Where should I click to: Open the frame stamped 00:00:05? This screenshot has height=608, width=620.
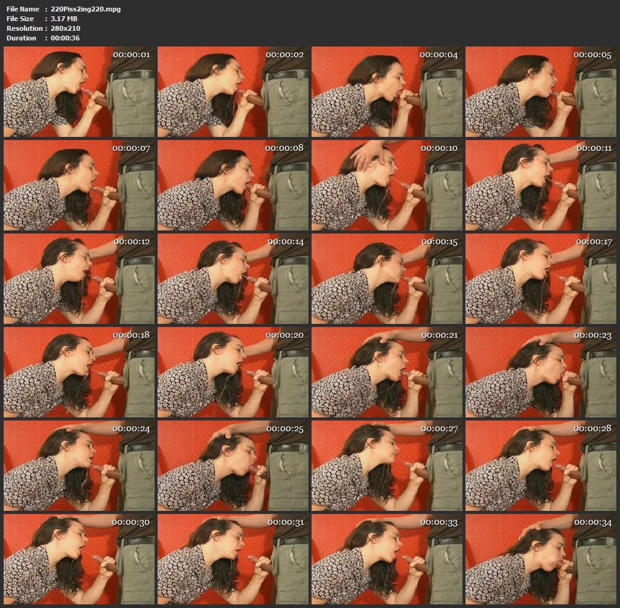(540, 92)
